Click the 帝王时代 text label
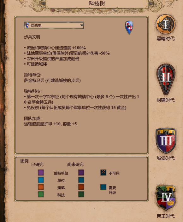The image size is (183, 222). point(166,216)
